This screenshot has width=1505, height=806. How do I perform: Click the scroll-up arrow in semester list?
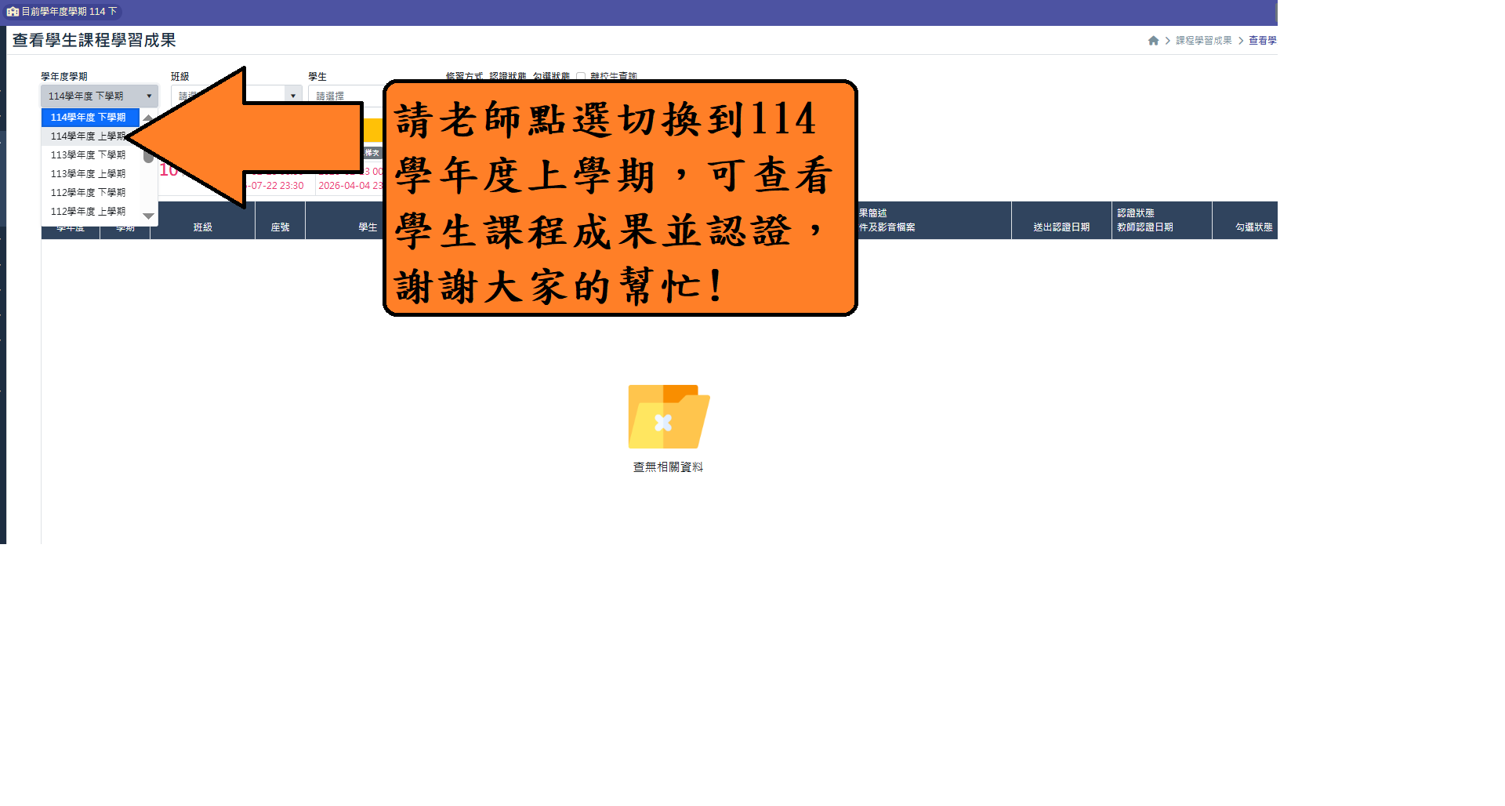coord(148,118)
